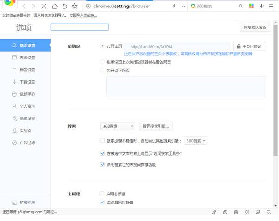Image resolution: width=279 pixels, height=221 pixels.
Task: Click the star bookmark icon
Action: point(74,6)
